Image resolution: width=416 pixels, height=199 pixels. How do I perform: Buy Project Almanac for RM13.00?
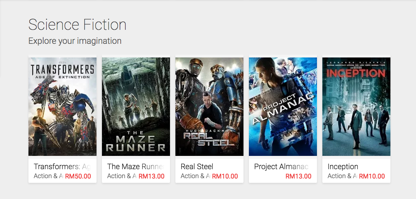click(299, 176)
